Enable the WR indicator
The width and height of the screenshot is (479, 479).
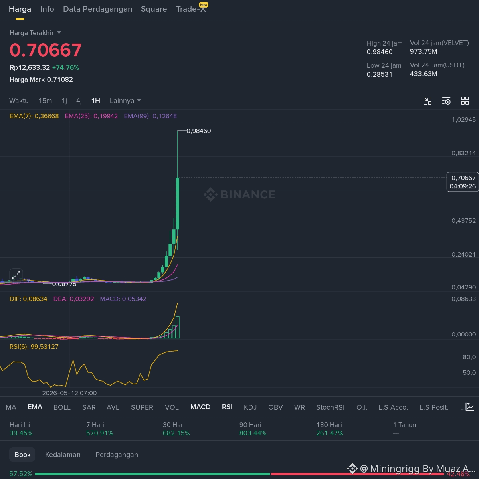click(x=299, y=407)
